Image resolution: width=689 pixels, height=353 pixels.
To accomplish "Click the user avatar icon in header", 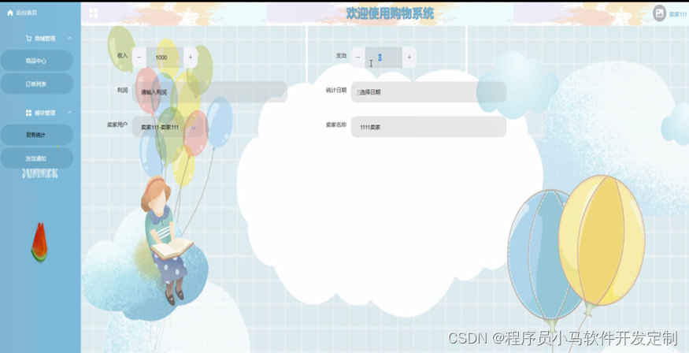I will coord(659,13).
